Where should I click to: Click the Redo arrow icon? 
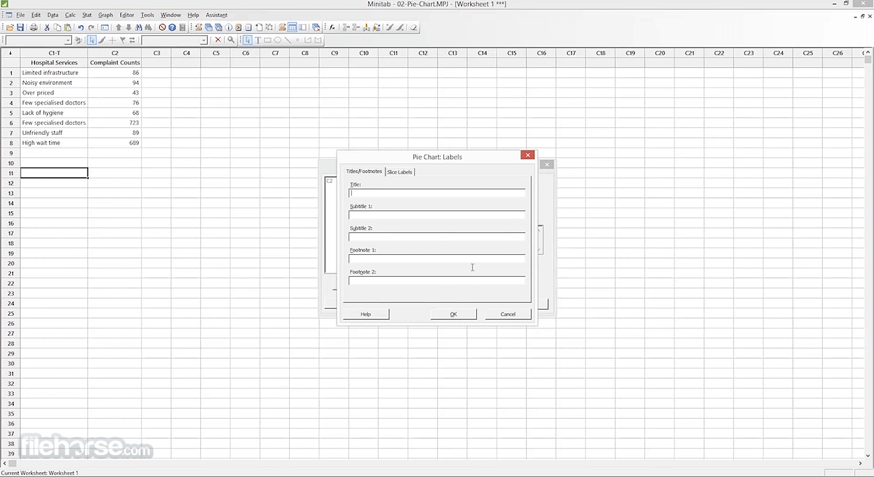(91, 27)
